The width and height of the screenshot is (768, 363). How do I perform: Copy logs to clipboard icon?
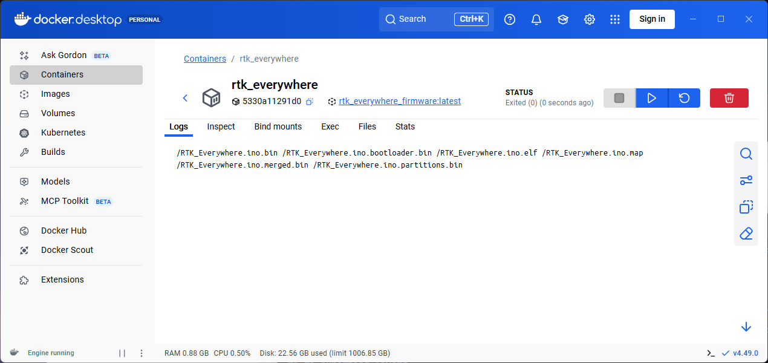(x=746, y=207)
